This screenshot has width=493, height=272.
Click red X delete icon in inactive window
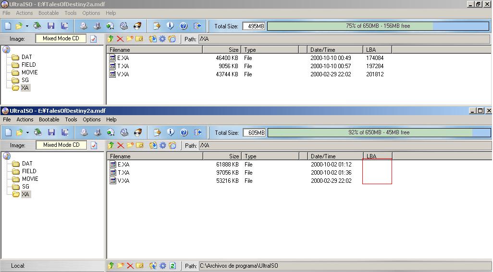pyautogui.click(x=120, y=39)
